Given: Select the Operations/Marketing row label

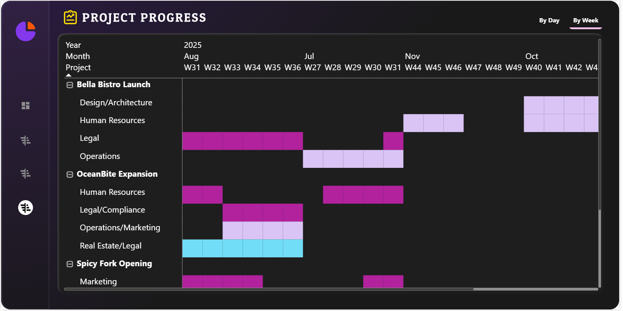Looking at the screenshot, I should pos(120,228).
